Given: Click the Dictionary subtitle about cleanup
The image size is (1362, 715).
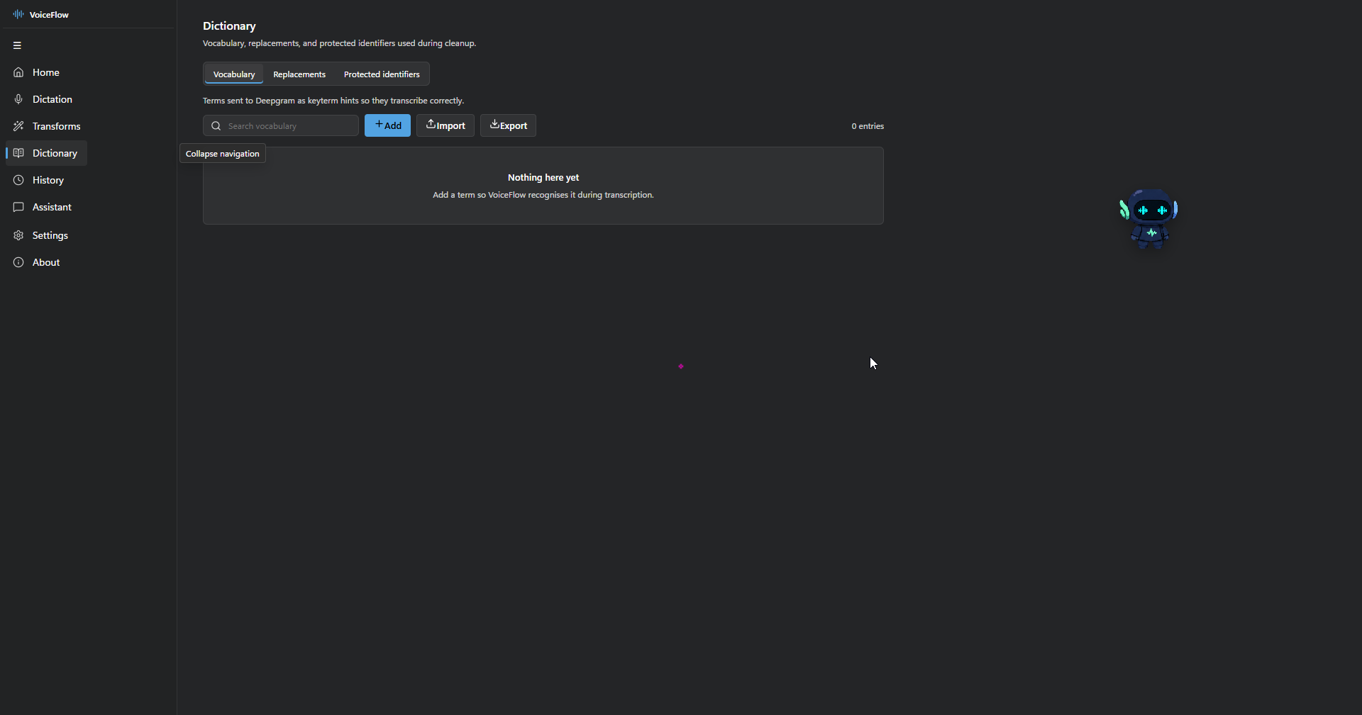Looking at the screenshot, I should [339, 43].
